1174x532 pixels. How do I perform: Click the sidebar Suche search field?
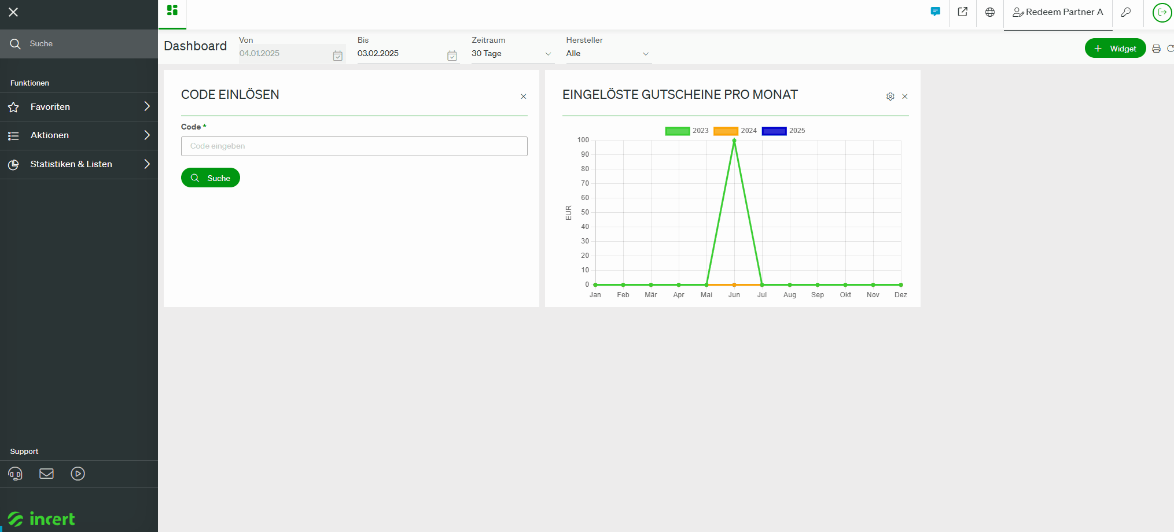(79, 44)
